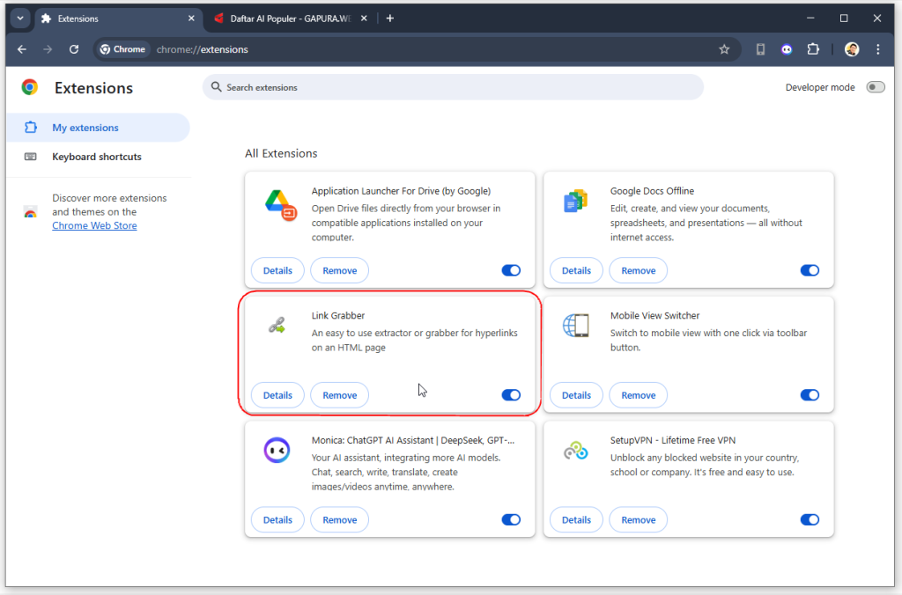The height and width of the screenshot is (595, 902).
Task: Click the Link Grabber title text
Action: coord(338,316)
